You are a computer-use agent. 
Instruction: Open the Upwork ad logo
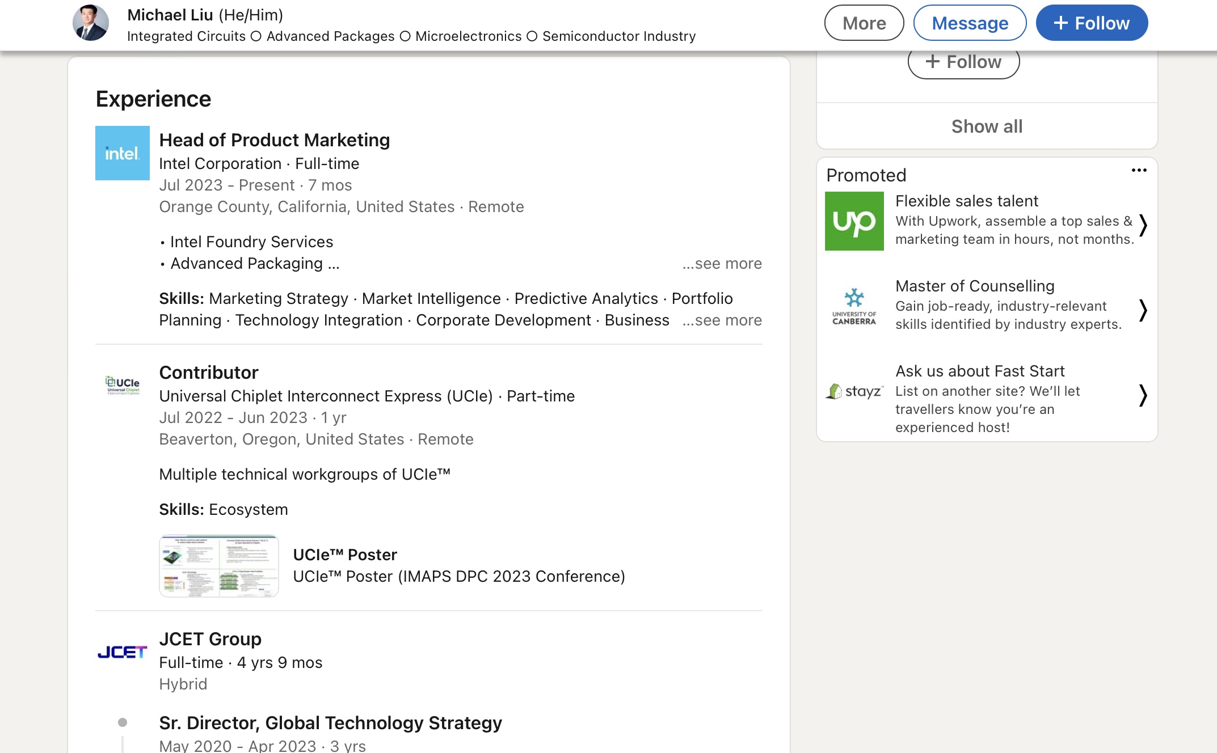tap(854, 221)
